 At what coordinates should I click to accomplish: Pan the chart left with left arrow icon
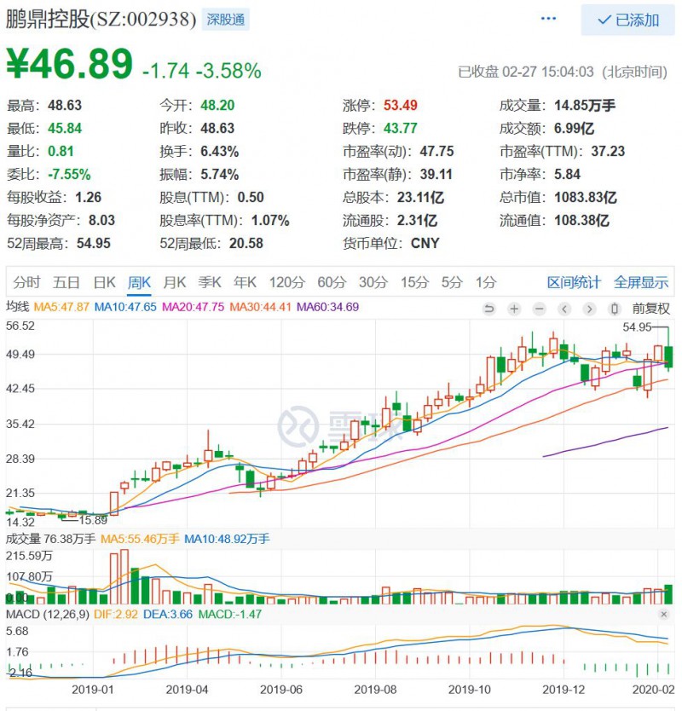(563, 309)
